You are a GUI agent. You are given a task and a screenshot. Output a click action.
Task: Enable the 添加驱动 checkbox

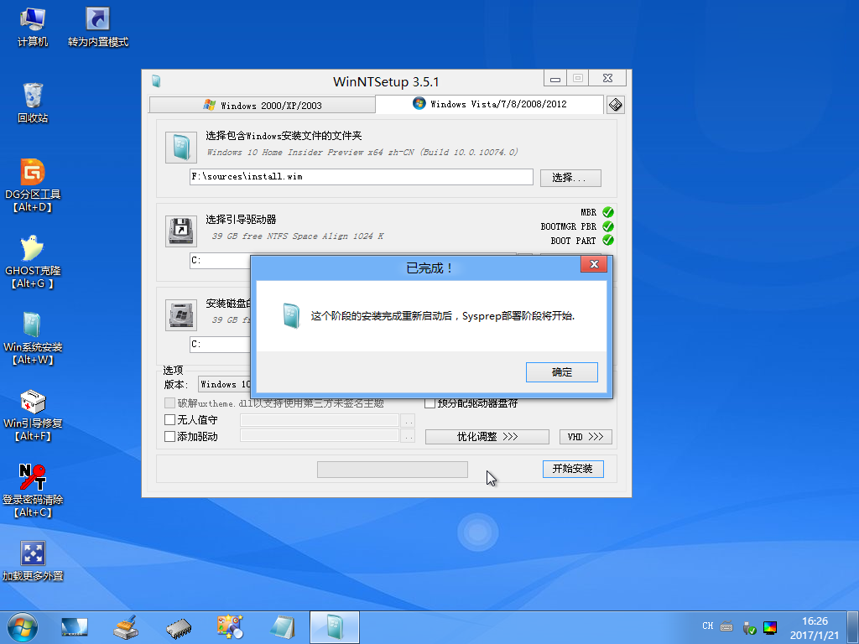pyautogui.click(x=169, y=436)
